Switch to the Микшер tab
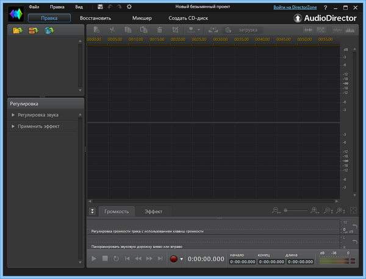366x279 pixels. (x=142, y=18)
